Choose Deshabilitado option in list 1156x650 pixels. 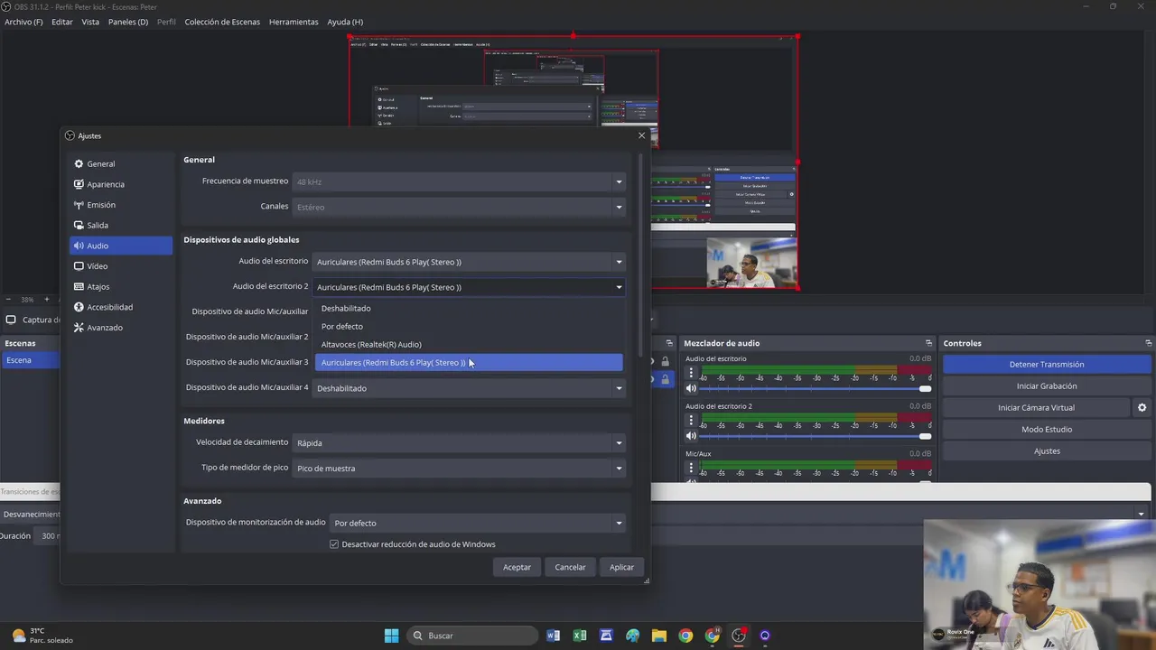469,309
